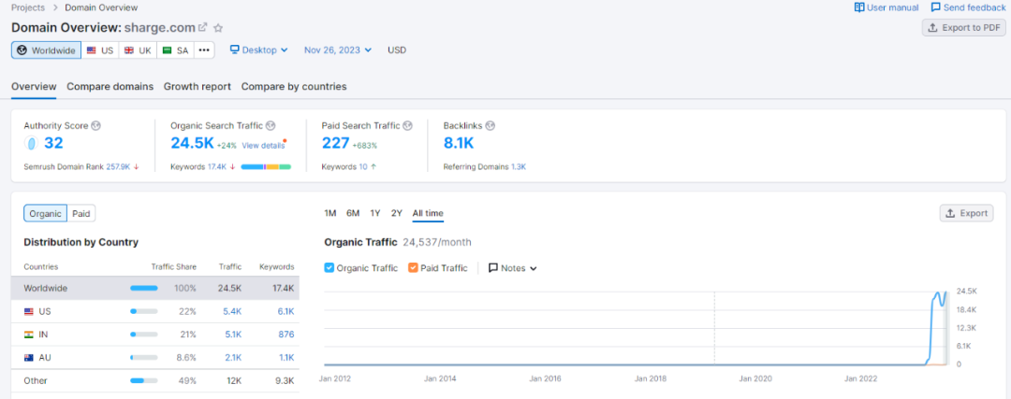Image resolution: width=1011 pixels, height=399 pixels.
Task: Click Organic Search Traffic 24.5K value
Action: click(x=192, y=143)
